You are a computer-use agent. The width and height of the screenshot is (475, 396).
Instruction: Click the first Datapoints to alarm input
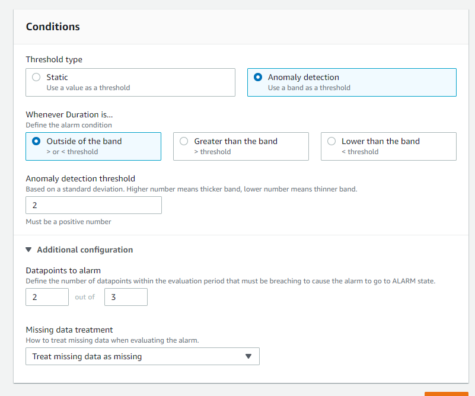tap(47, 296)
